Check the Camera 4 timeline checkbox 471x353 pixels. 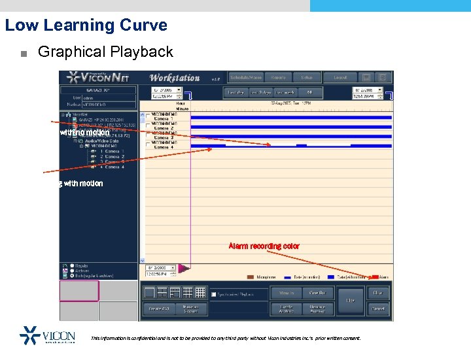(148, 144)
